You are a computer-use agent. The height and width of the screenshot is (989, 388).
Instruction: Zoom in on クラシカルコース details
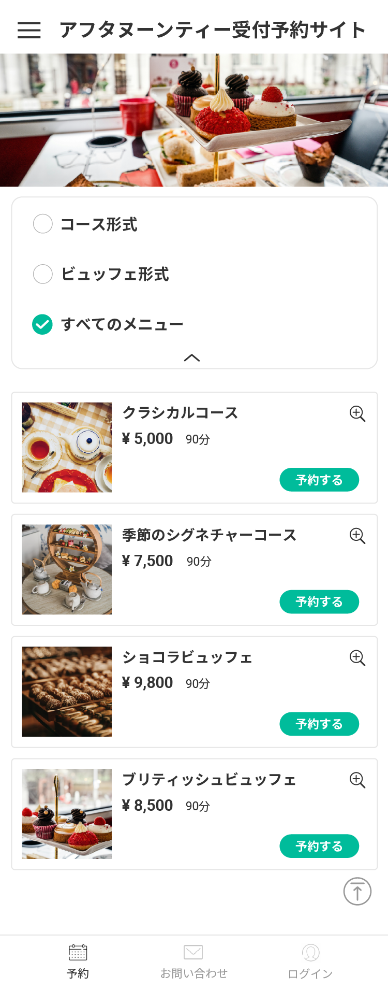click(x=357, y=414)
